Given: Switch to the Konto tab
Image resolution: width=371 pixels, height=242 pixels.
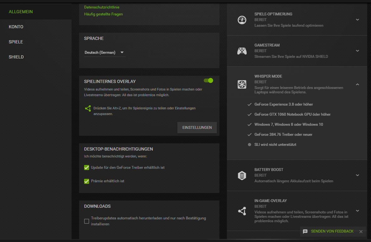Looking at the screenshot, I should tap(36, 27).
